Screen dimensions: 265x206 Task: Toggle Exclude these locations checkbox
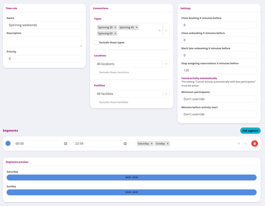pos(96,73)
